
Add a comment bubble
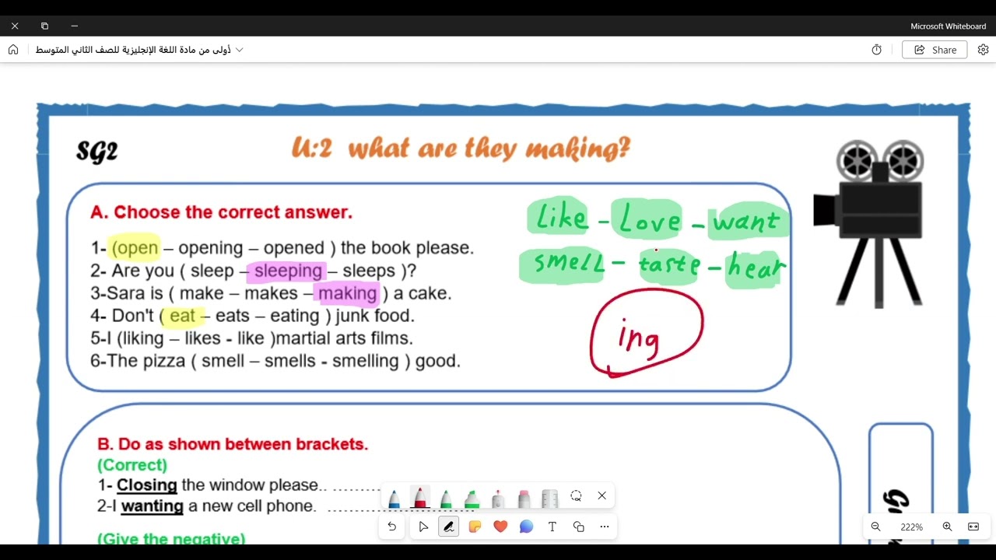pyautogui.click(x=526, y=527)
